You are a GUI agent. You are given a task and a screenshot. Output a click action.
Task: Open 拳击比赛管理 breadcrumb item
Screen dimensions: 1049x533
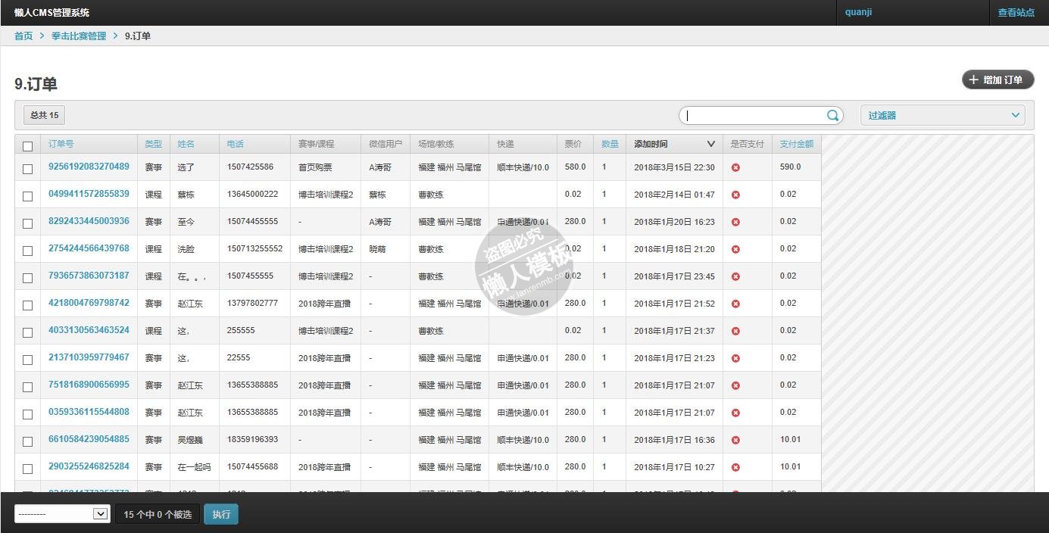point(79,36)
